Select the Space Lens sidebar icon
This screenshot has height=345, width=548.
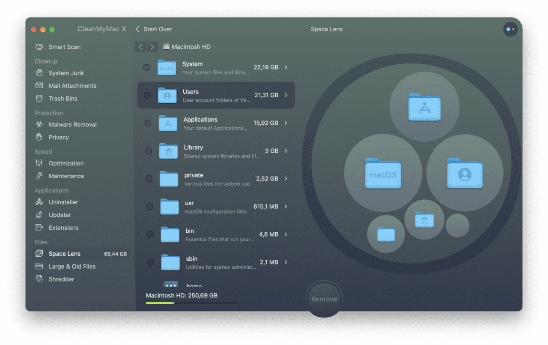[x=39, y=254]
